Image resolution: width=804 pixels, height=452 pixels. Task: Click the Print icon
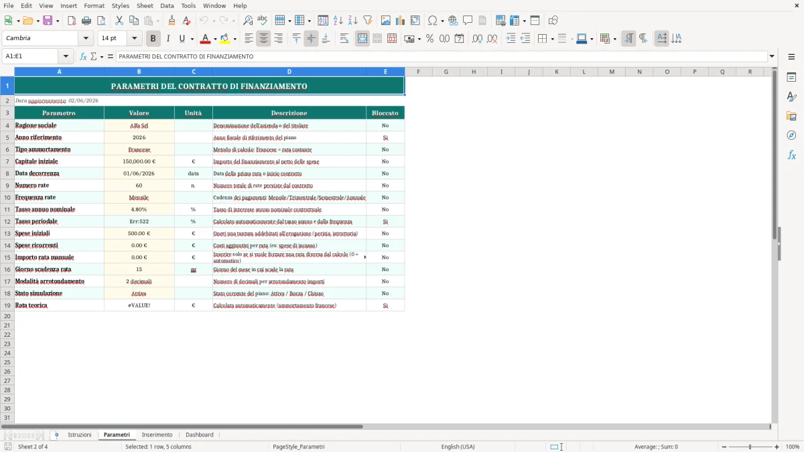coord(86,21)
